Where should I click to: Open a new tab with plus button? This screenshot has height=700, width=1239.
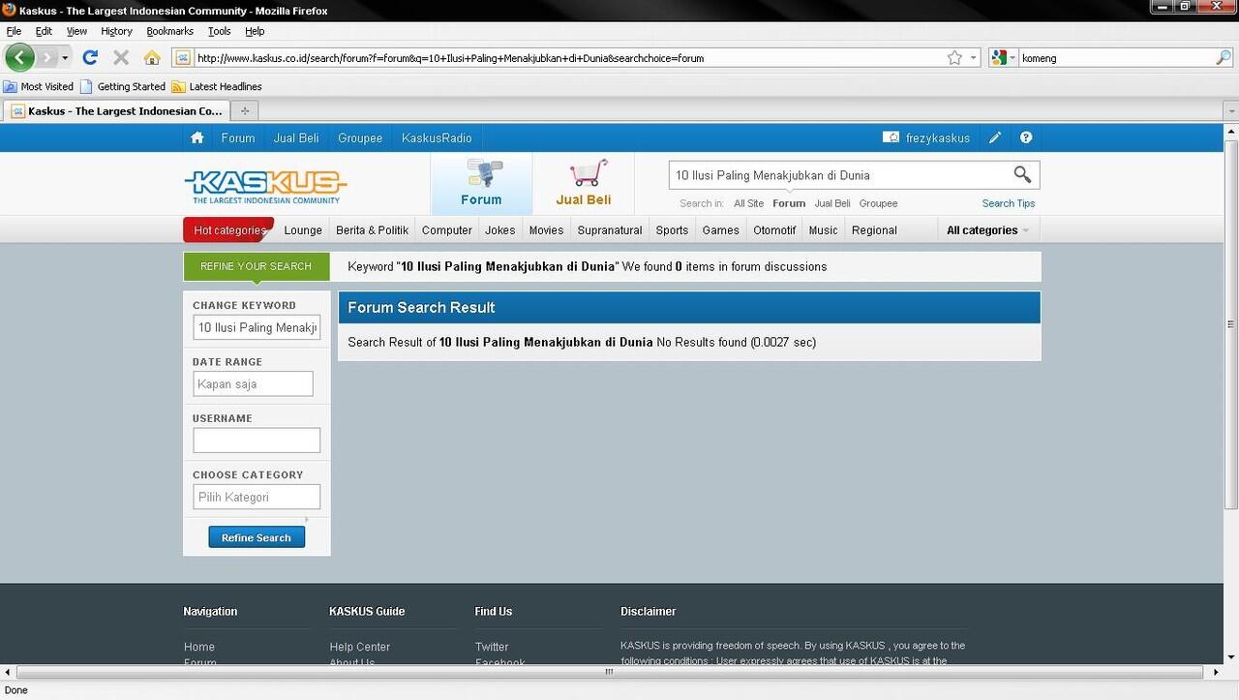click(245, 110)
